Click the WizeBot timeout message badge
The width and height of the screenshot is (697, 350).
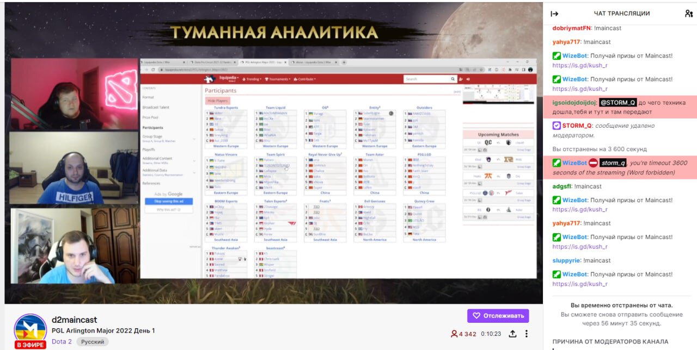(x=557, y=162)
